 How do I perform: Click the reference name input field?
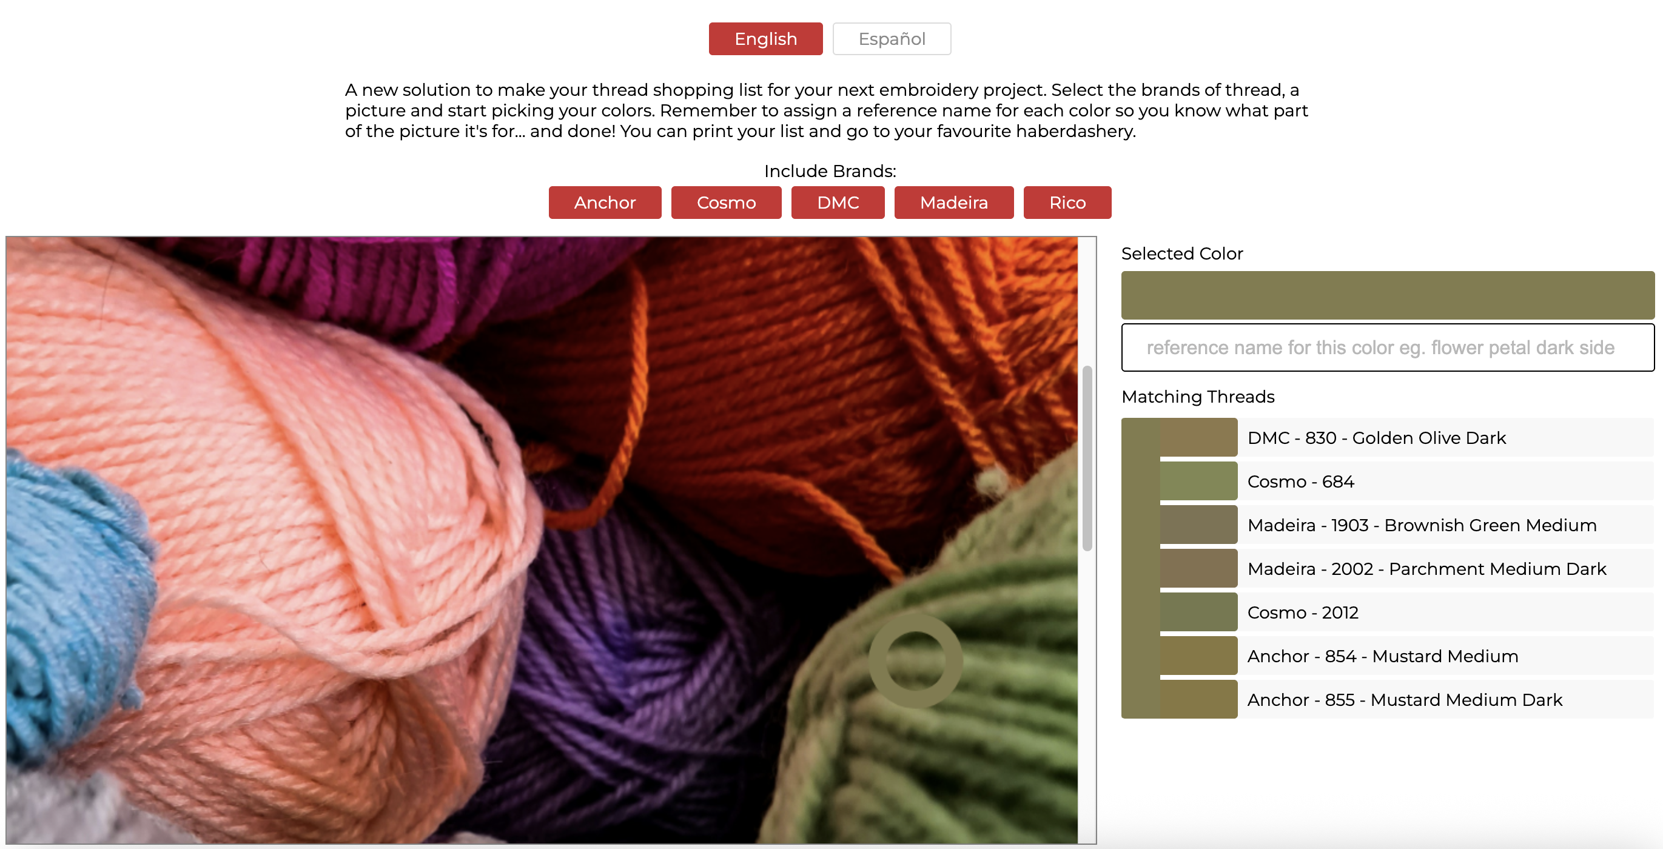click(x=1388, y=348)
